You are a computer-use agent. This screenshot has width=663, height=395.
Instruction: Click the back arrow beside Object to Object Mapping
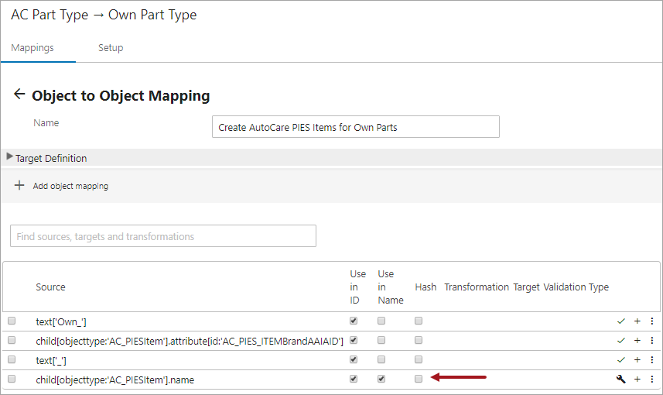pyautogui.click(x=19, y=94)
